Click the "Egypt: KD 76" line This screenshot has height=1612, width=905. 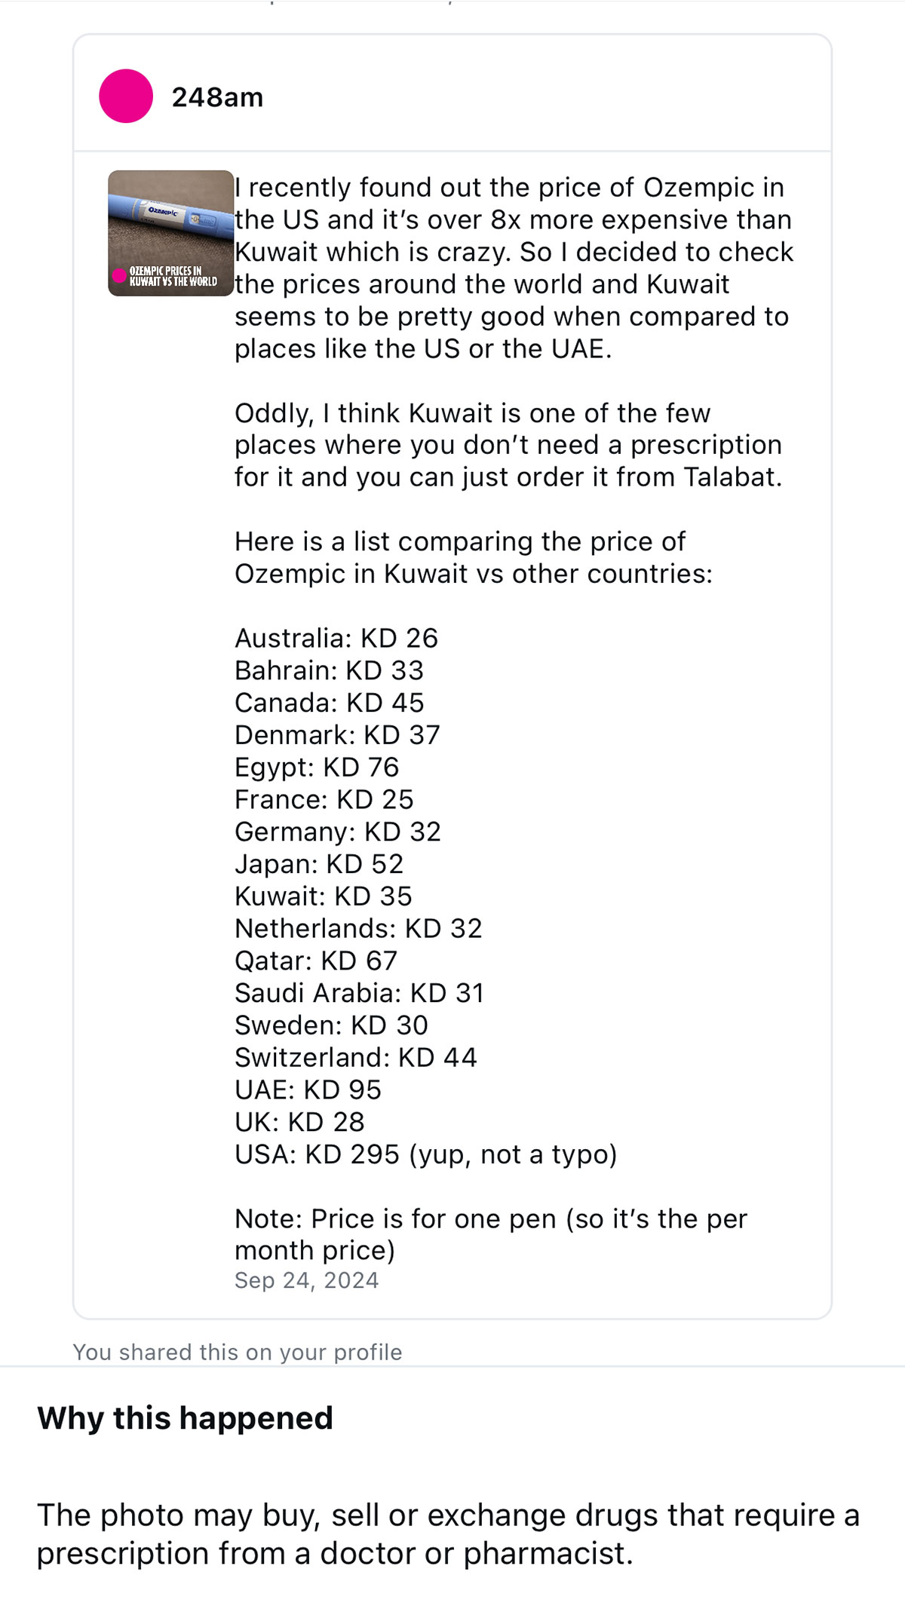point(317,767)
